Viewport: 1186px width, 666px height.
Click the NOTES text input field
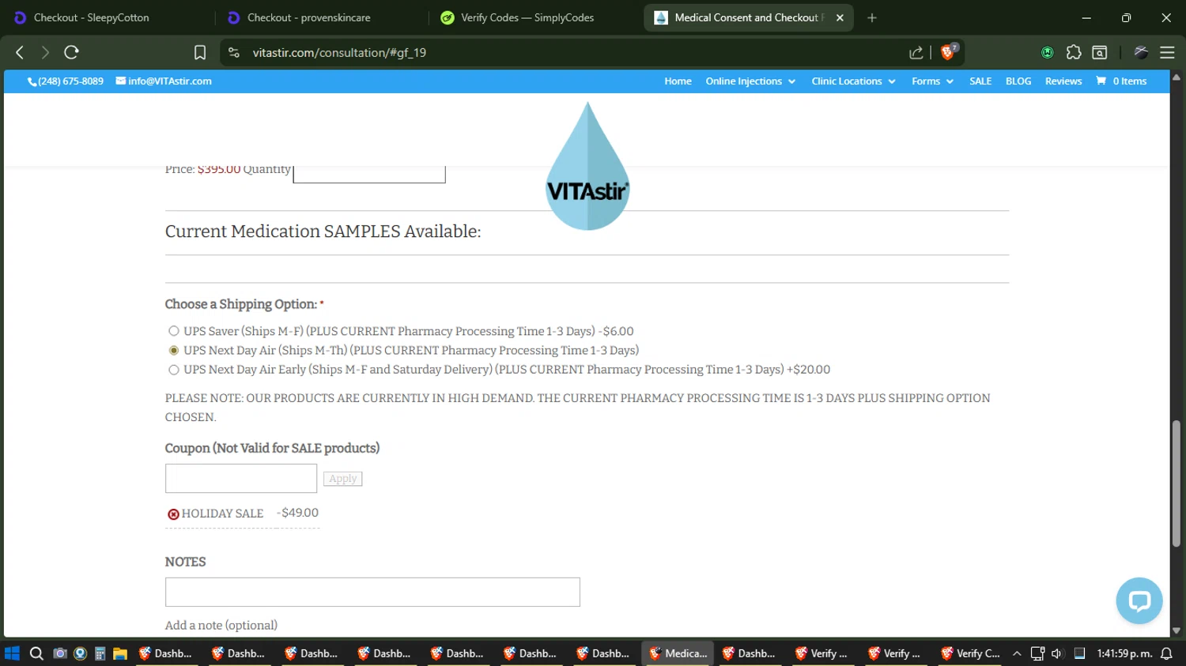372,592
